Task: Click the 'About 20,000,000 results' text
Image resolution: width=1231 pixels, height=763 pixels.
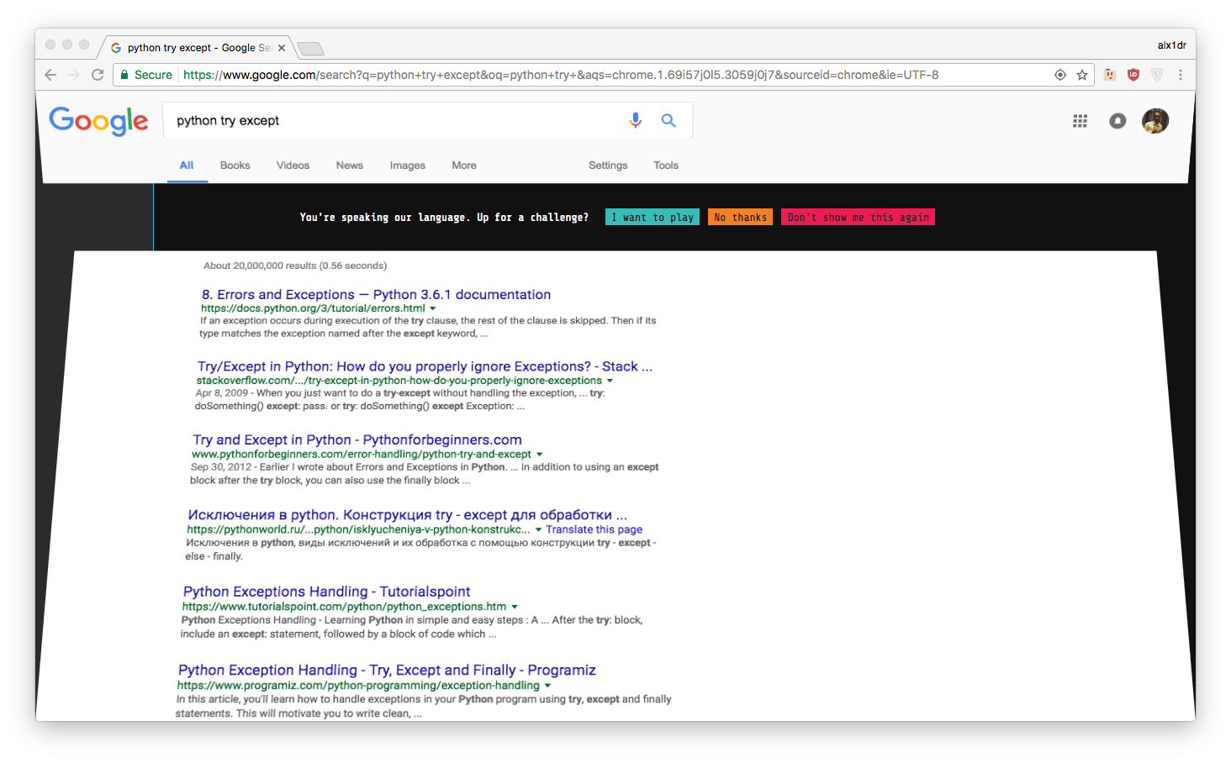Action: [x=295, y=266]
